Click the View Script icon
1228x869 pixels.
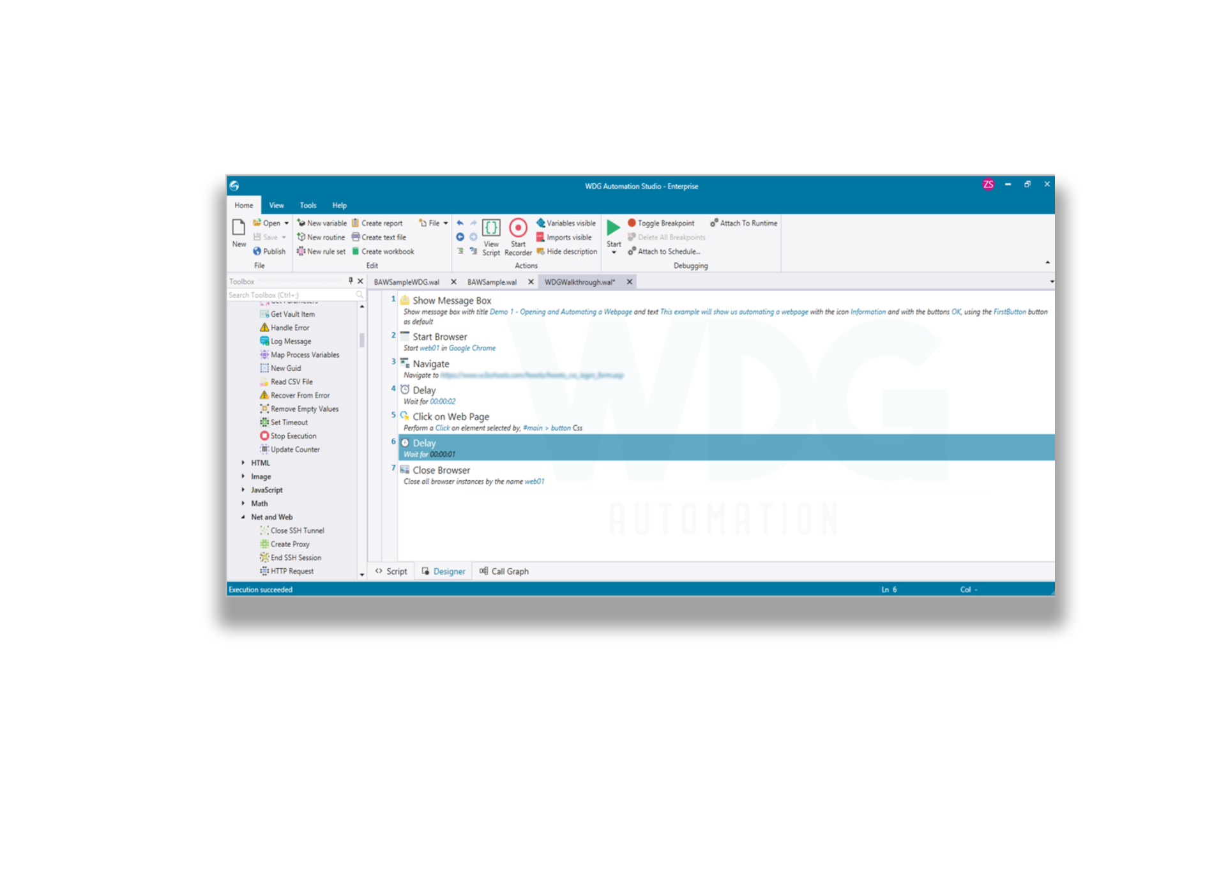[490, 231]
